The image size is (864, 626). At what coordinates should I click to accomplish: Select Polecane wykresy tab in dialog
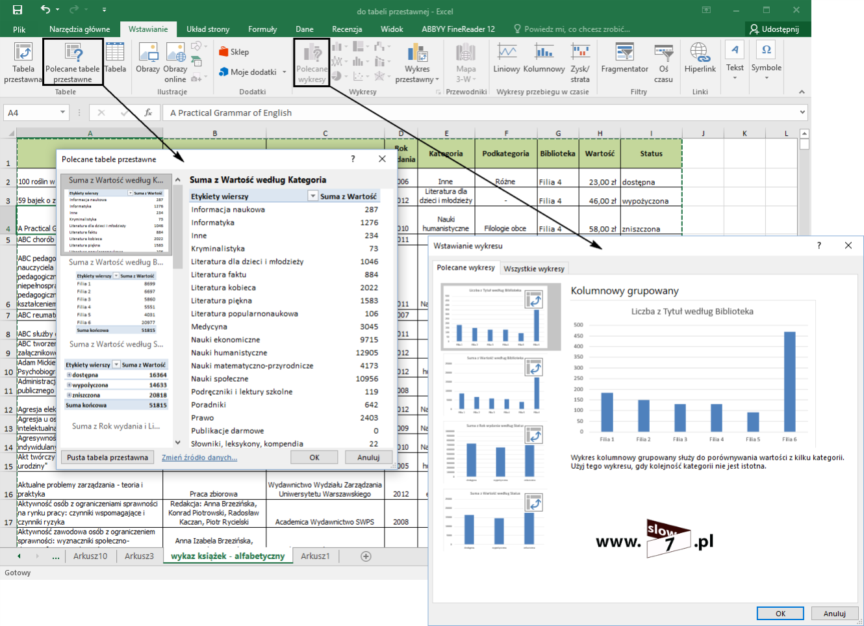(466, 268)
